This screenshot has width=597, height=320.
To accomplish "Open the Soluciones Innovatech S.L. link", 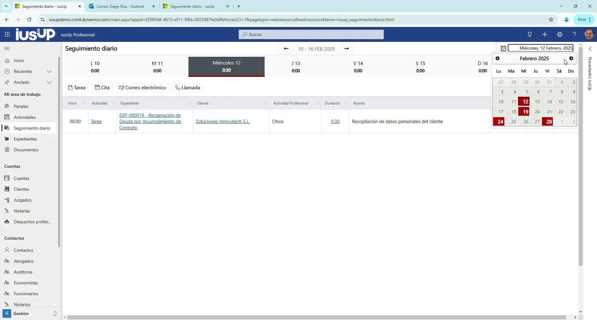I will point(223,122).
